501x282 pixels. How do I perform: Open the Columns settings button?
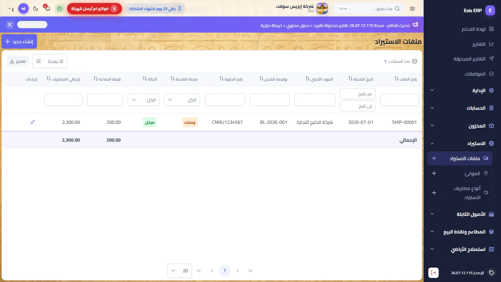[50, 61]
